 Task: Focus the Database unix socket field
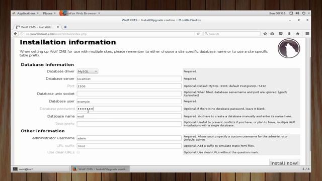tap(129, 94)
